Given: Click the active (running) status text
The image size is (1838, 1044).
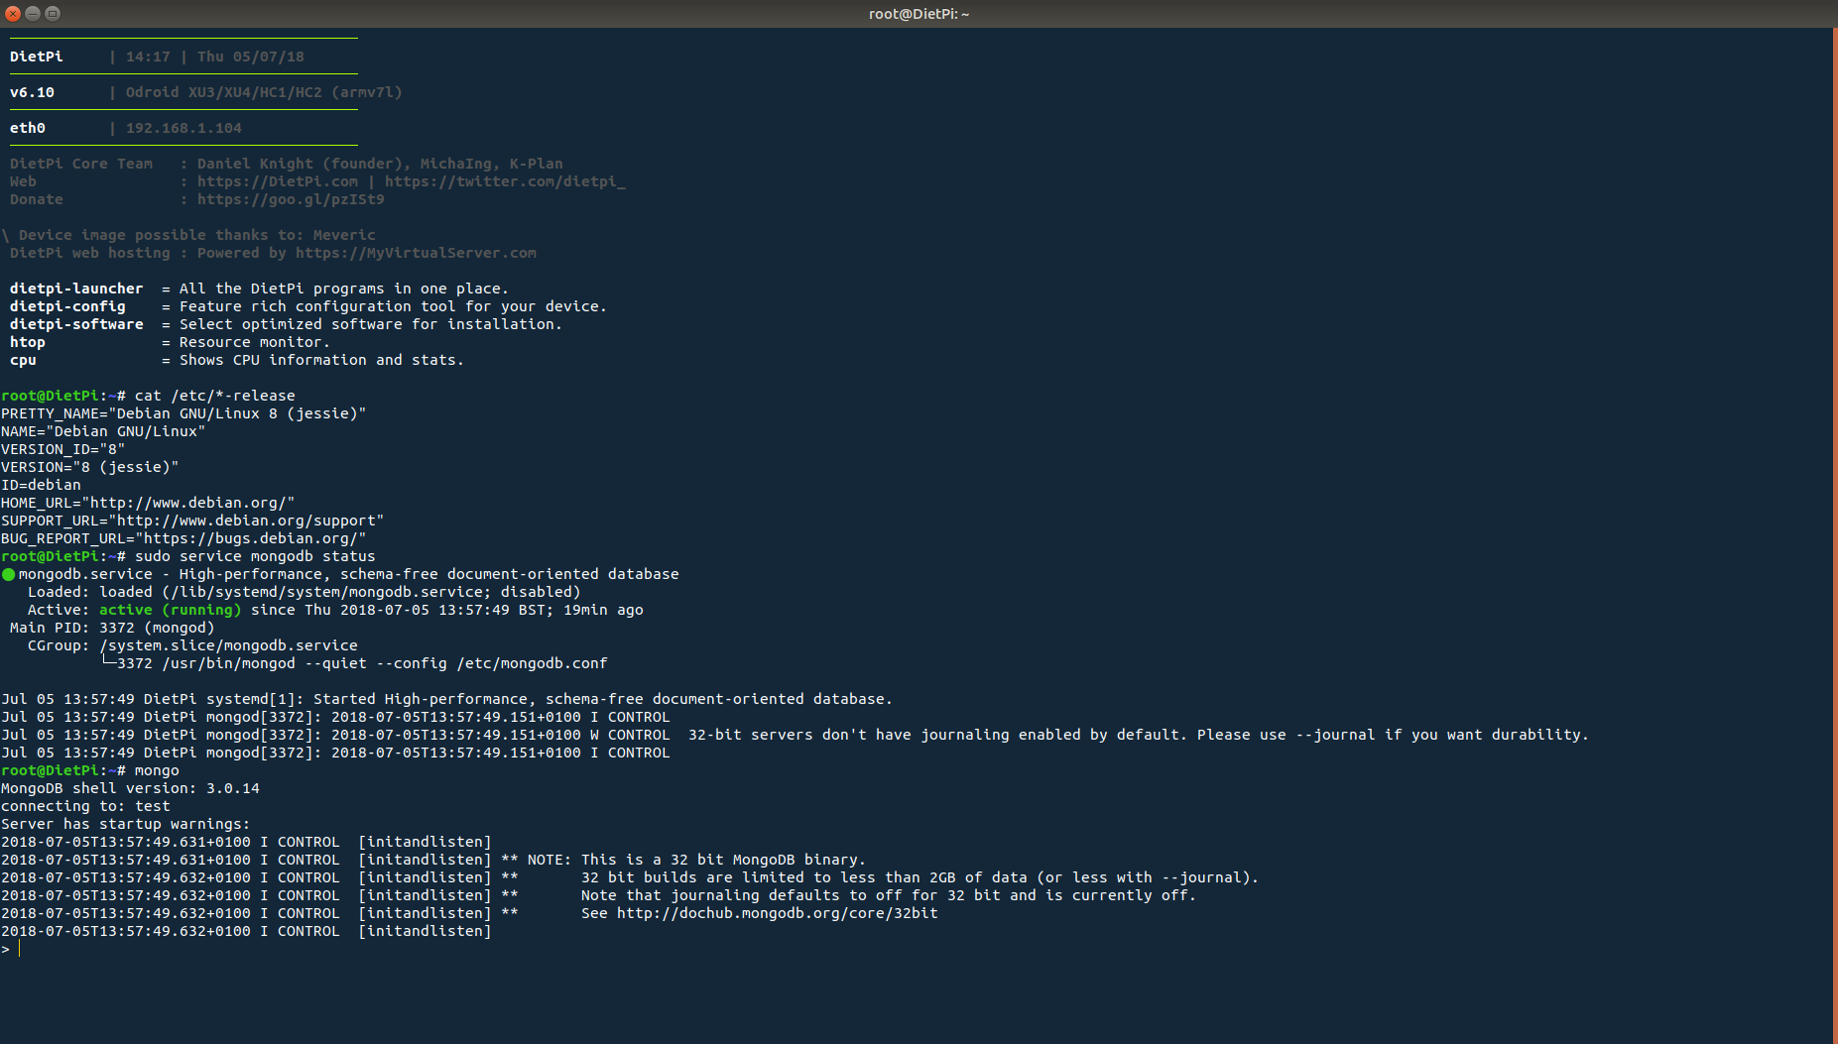Looking at the screenshot, I should tap(170, 609).
